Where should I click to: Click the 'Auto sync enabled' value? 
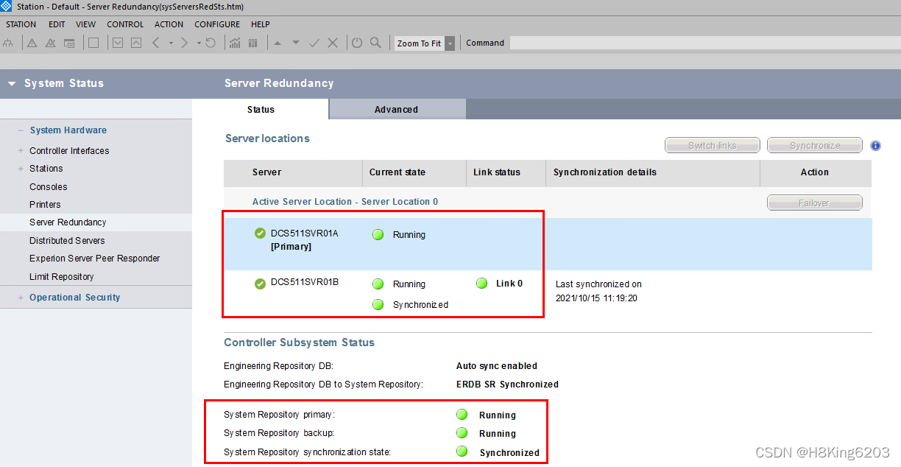[x=497, y=366]
